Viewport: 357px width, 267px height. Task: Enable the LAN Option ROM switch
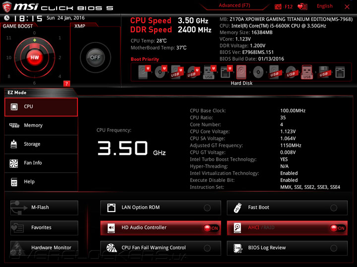207,208
